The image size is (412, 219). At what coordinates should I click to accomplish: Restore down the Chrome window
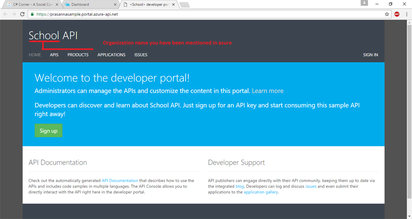(390, 4)
